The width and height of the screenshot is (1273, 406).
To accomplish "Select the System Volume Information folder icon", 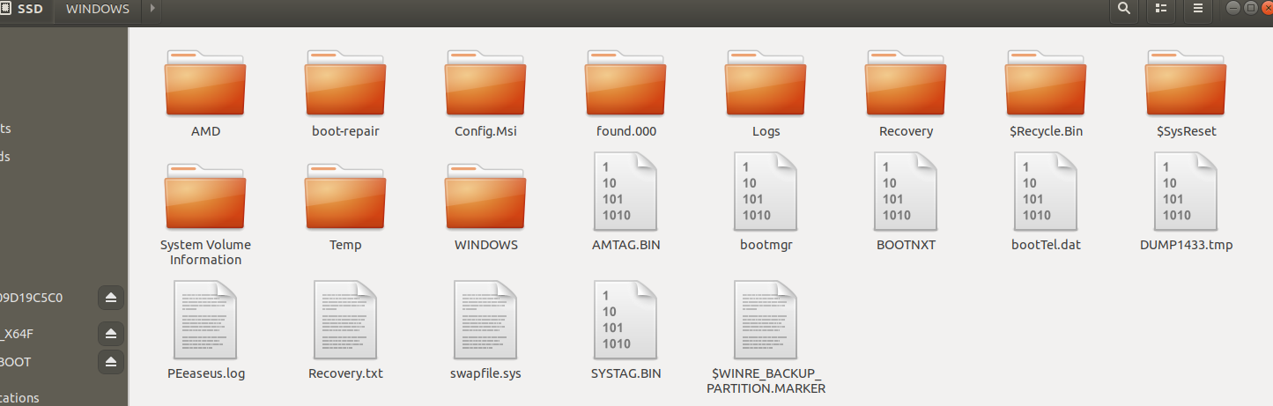I will 205,196.
